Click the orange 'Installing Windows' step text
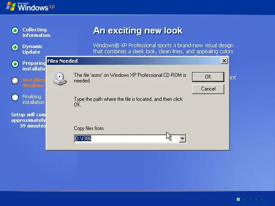Screen dimensions: 275x206 pyautogui.click(x=34, y=83)
